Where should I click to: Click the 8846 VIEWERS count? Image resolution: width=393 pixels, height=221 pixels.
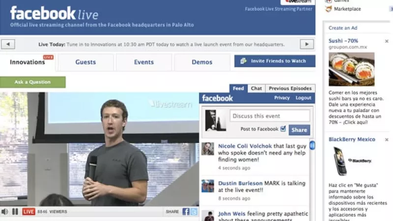coord(52,212)
